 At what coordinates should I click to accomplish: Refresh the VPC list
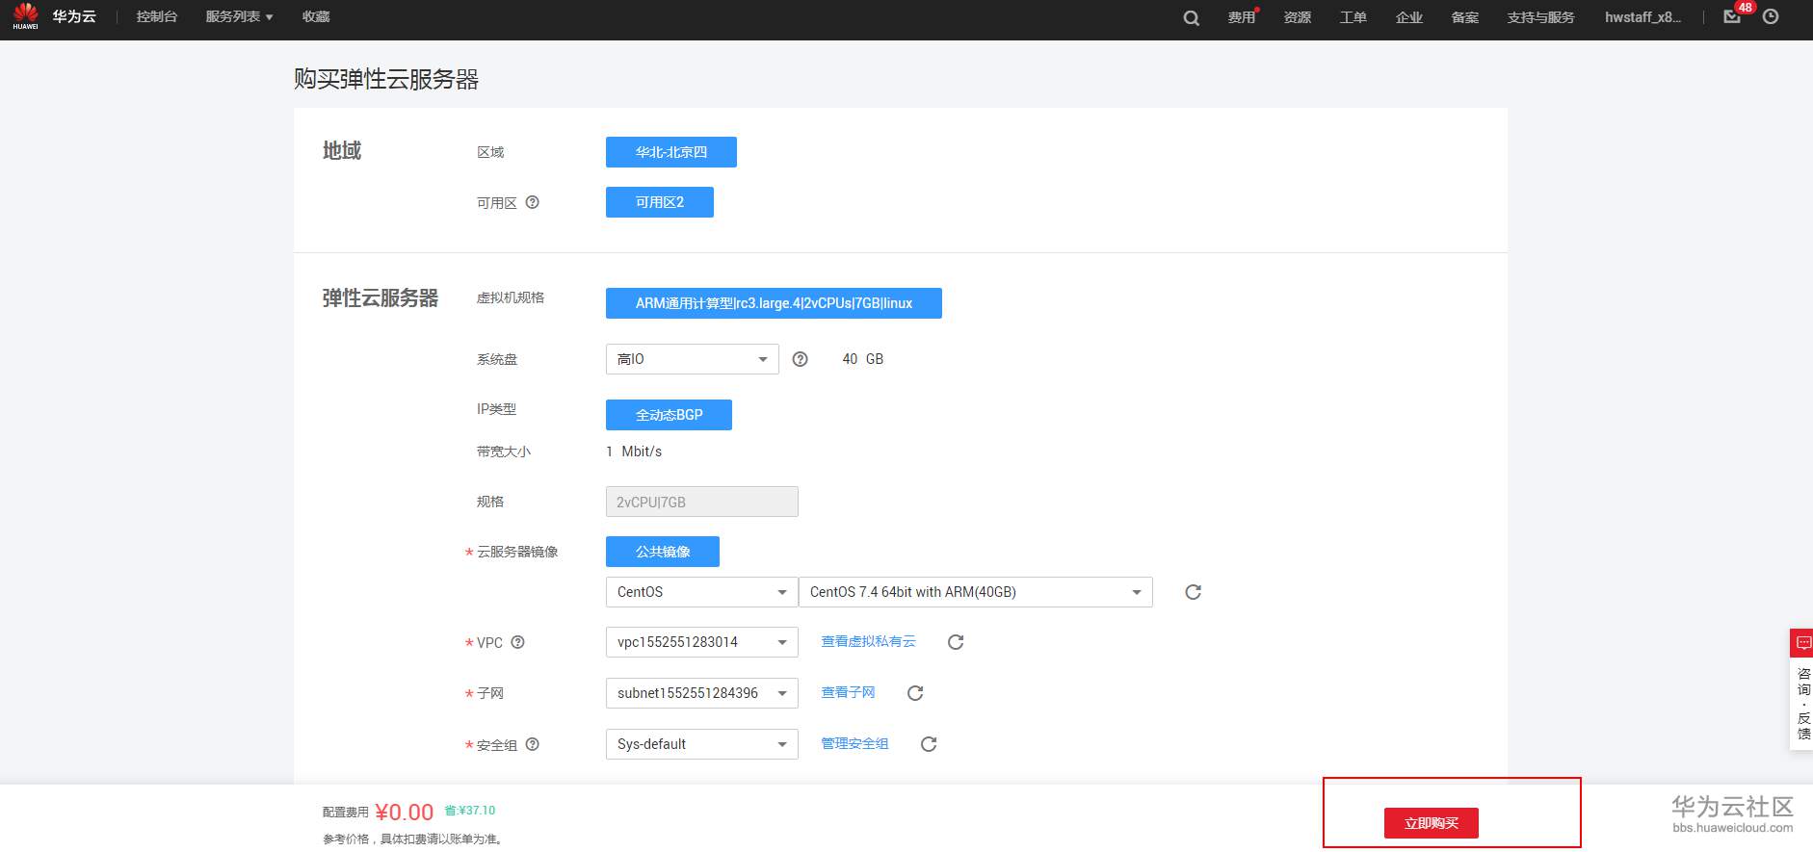pyautogui.click(x=956, y=642)
